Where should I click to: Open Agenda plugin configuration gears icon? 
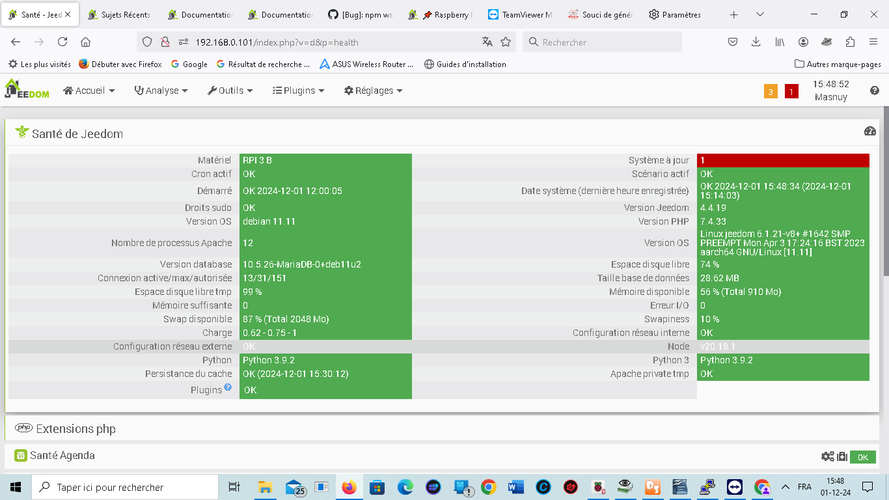[x=828, y=457]
